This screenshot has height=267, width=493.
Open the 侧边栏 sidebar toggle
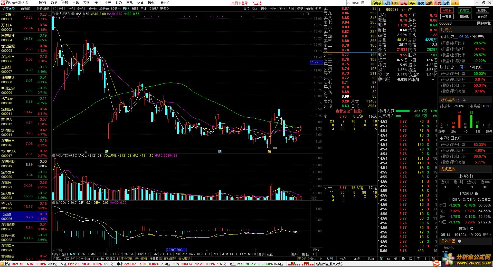(x=316, y=259)
